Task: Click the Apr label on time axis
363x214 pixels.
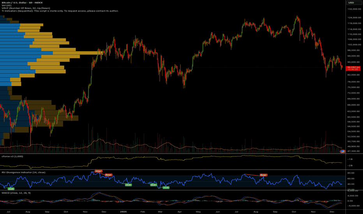Action: click(180, 212)
